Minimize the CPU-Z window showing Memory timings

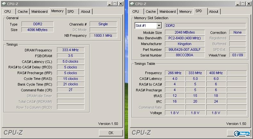point(108,4)
